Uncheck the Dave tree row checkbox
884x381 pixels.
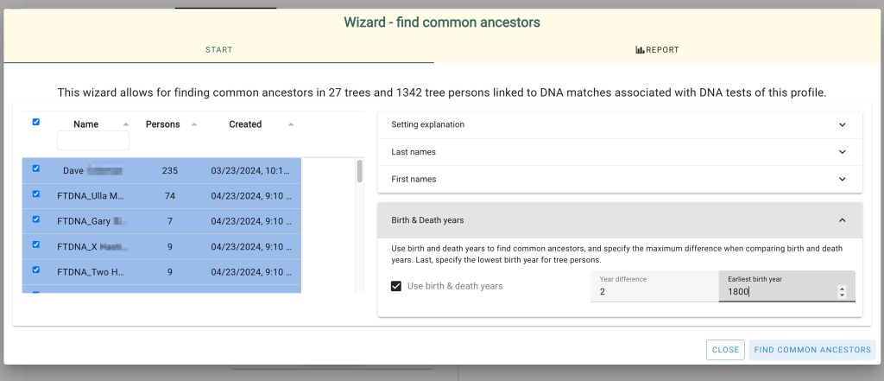click(x=36, y=169)
